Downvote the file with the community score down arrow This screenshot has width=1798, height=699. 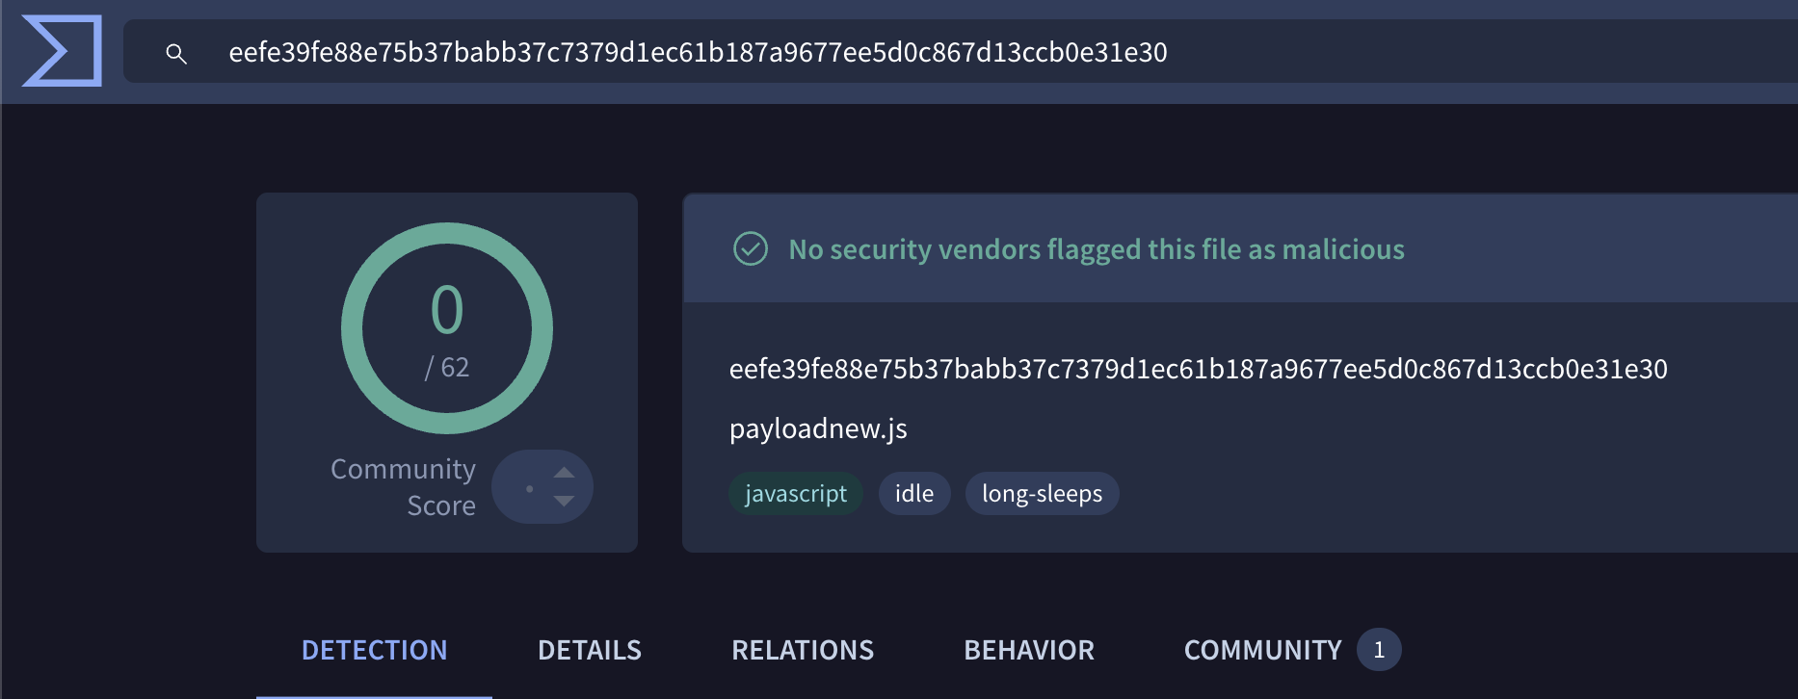[x=565, y=501]
